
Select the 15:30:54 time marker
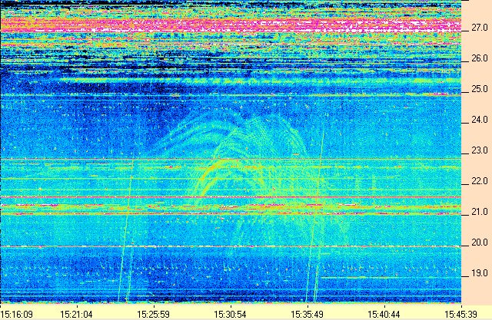point(229,314)
